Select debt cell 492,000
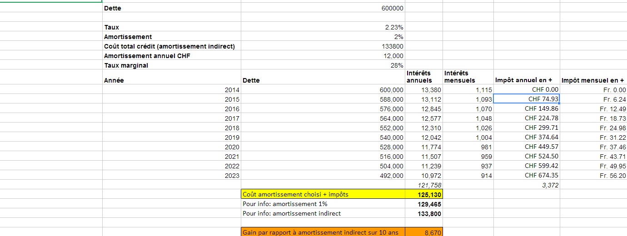The height and width of the screenshot is (236, 627). pos(323,176)
